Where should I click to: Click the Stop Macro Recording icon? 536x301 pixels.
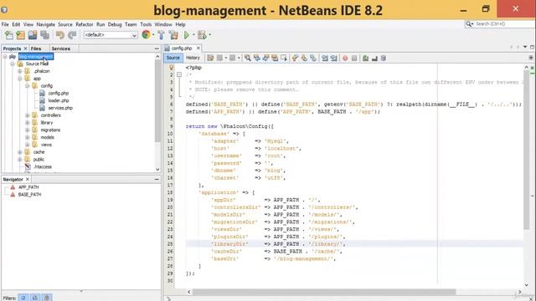pyautogui.click(x=354, y=59)
